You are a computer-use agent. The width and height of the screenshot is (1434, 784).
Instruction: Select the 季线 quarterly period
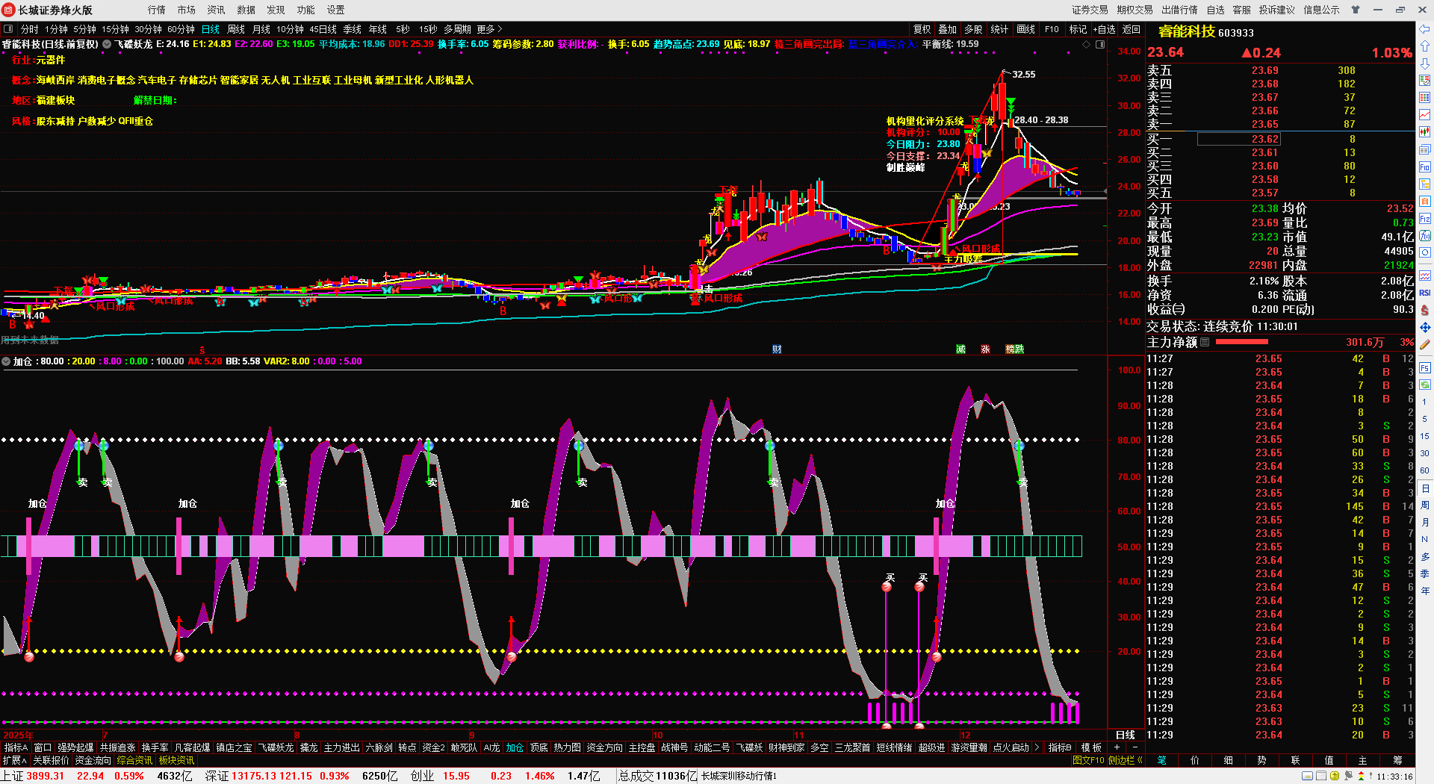click(353, 29)
